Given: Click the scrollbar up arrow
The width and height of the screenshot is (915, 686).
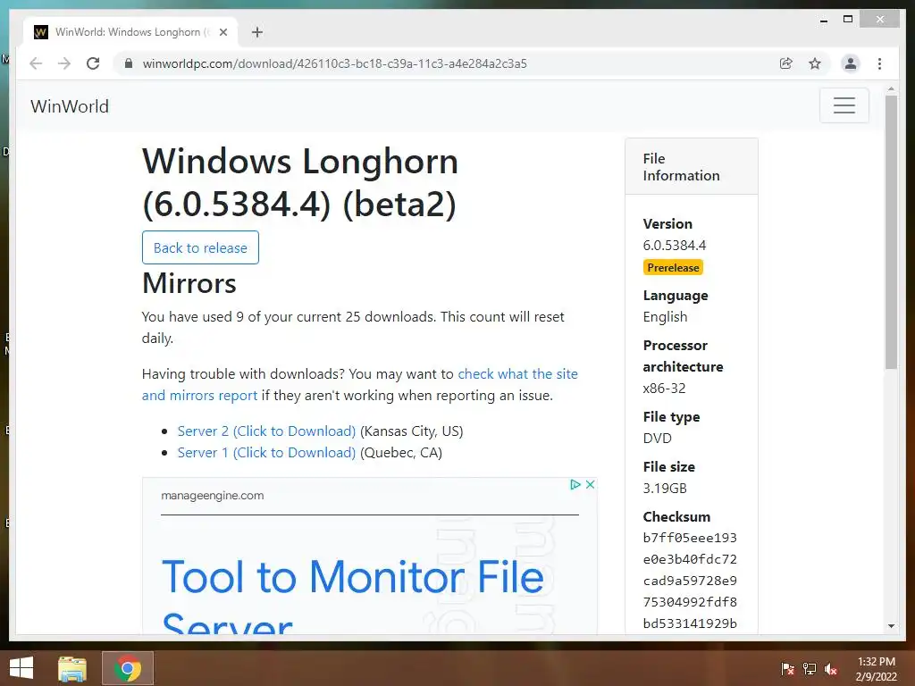Looking at the screenshot, I should 891,89.
